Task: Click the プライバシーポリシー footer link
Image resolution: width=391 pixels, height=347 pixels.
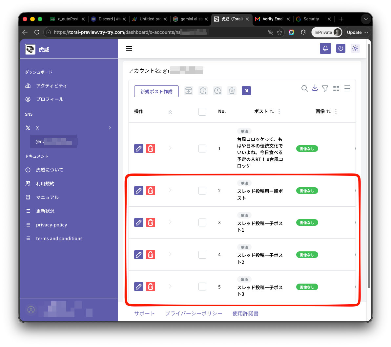Action: click(x=194, y=313)
